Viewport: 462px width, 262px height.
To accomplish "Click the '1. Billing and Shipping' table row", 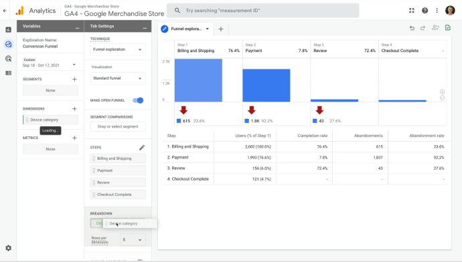I will pyautogui.click(x=305, y=146).
